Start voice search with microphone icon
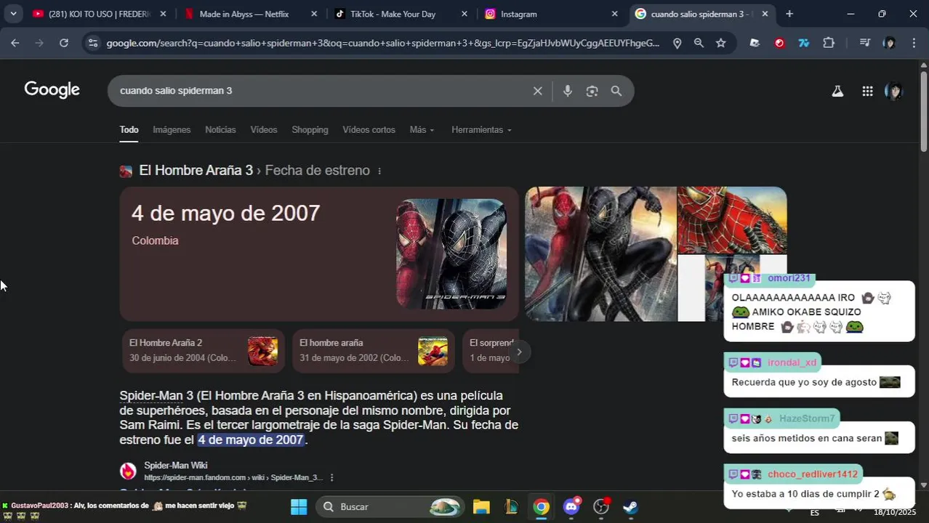The width and height of the screenshot is (929, 523). coord(568,91)
